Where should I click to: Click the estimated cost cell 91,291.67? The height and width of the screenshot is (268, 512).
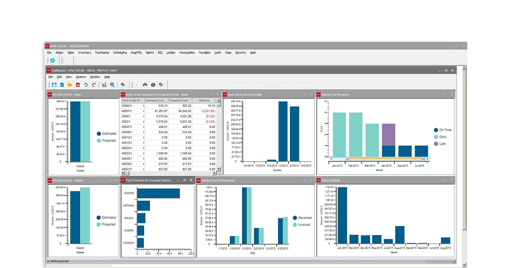(157, 111)
